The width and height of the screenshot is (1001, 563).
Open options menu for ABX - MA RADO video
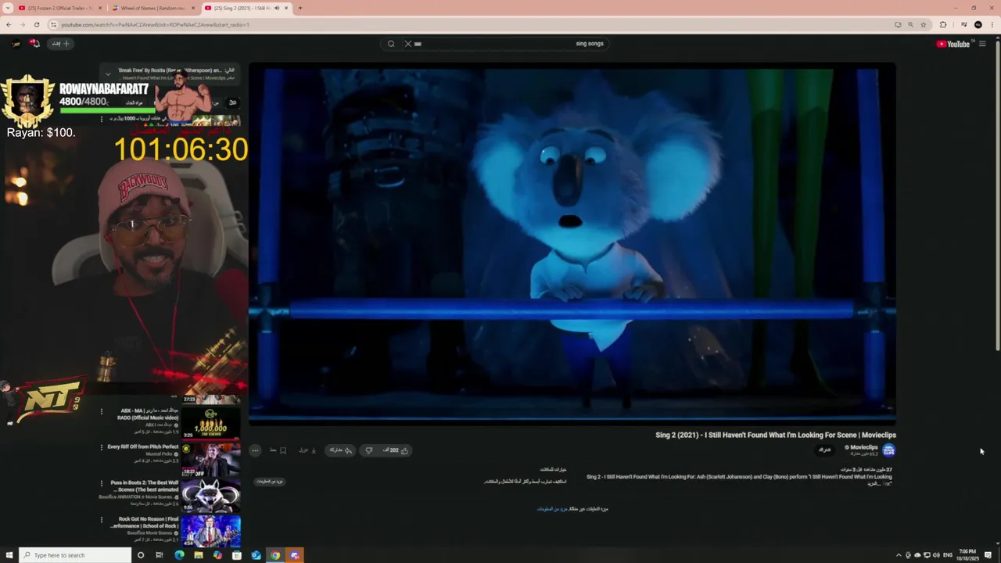point(101,411)
